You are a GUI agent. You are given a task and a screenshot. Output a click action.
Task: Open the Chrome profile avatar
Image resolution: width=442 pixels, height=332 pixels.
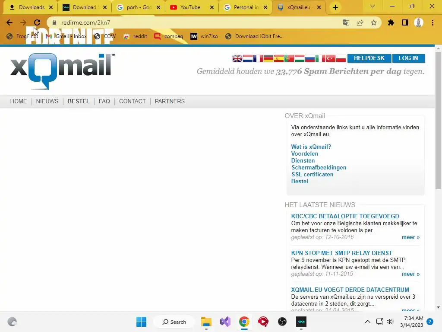pyautogui.click(x=419, y=22)
